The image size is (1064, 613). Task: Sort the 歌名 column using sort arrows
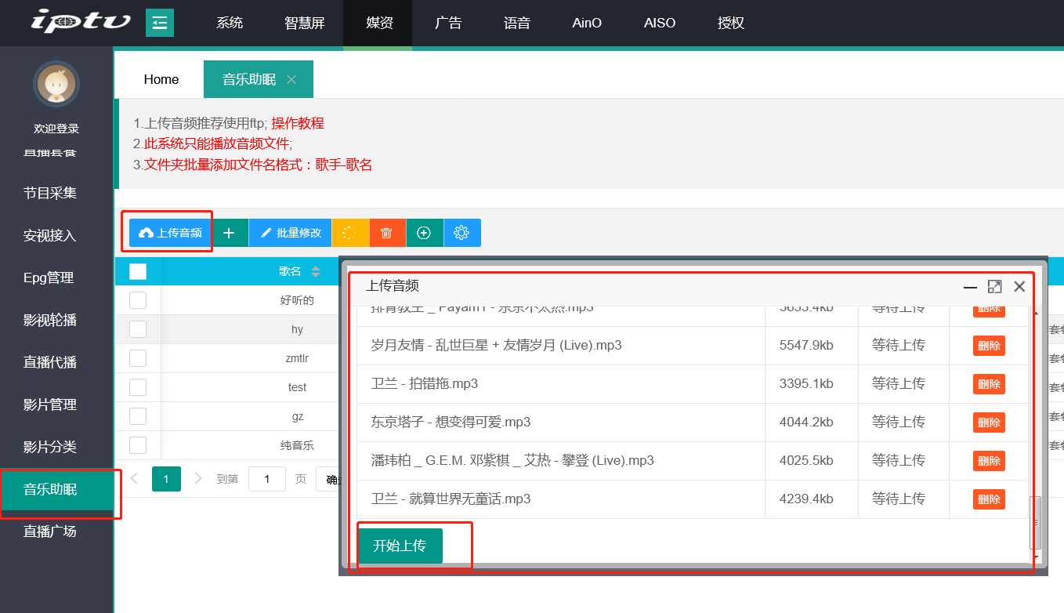[316, 271]
